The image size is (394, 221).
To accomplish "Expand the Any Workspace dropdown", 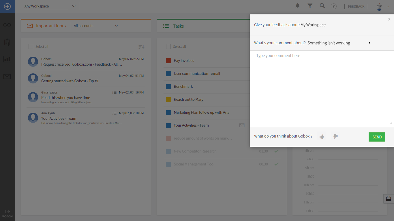I will pyautogui.click(x=50, y=6).
